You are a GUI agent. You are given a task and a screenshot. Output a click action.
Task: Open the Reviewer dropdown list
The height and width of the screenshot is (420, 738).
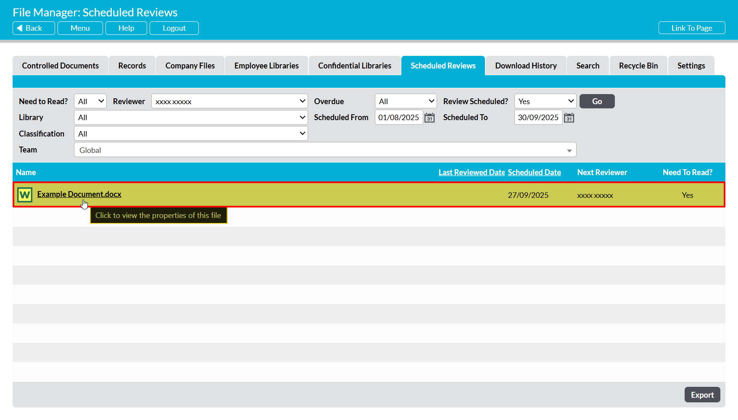tap(229, 101)
